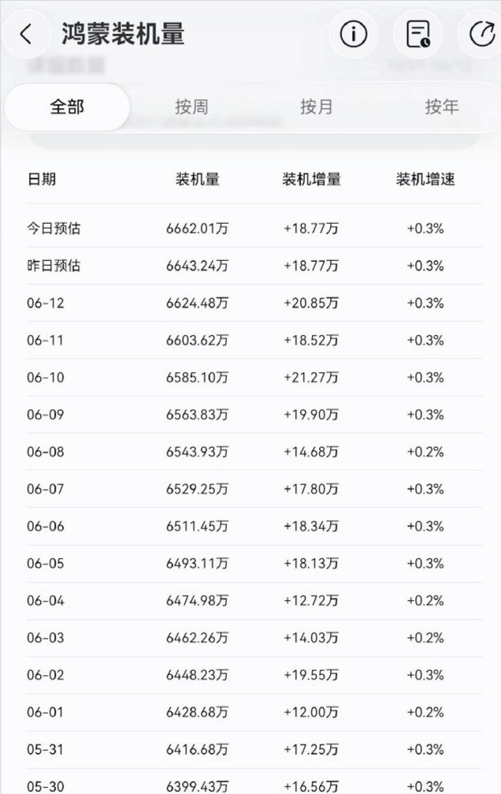This screenshot has width=501, height=794.
Task: Select the 06-10 row with +21.27万
Action: point(254,377)
